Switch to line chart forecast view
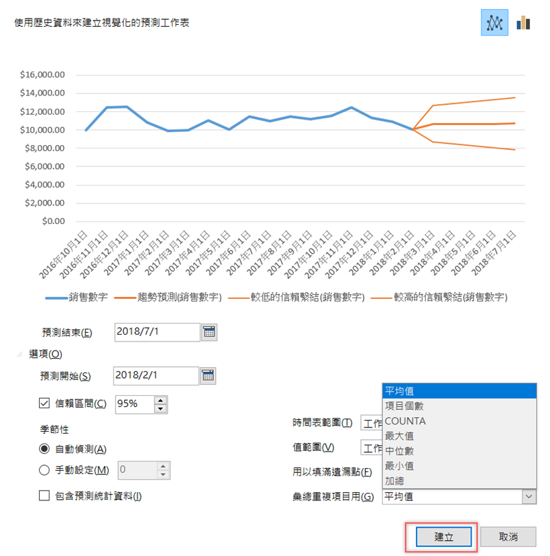 [x=494, y=23]
